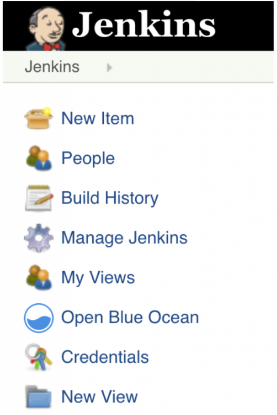Open the Manage Jenkins gear icon

click(x=39, y=237)
